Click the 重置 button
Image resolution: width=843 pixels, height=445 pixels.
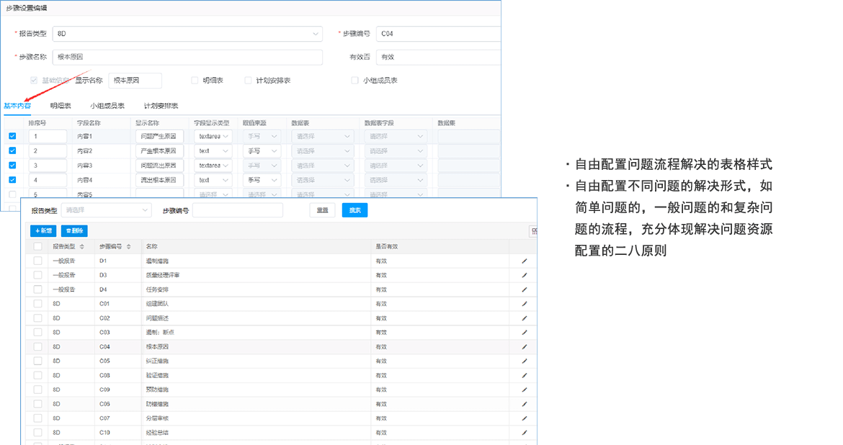click(321, 210)
